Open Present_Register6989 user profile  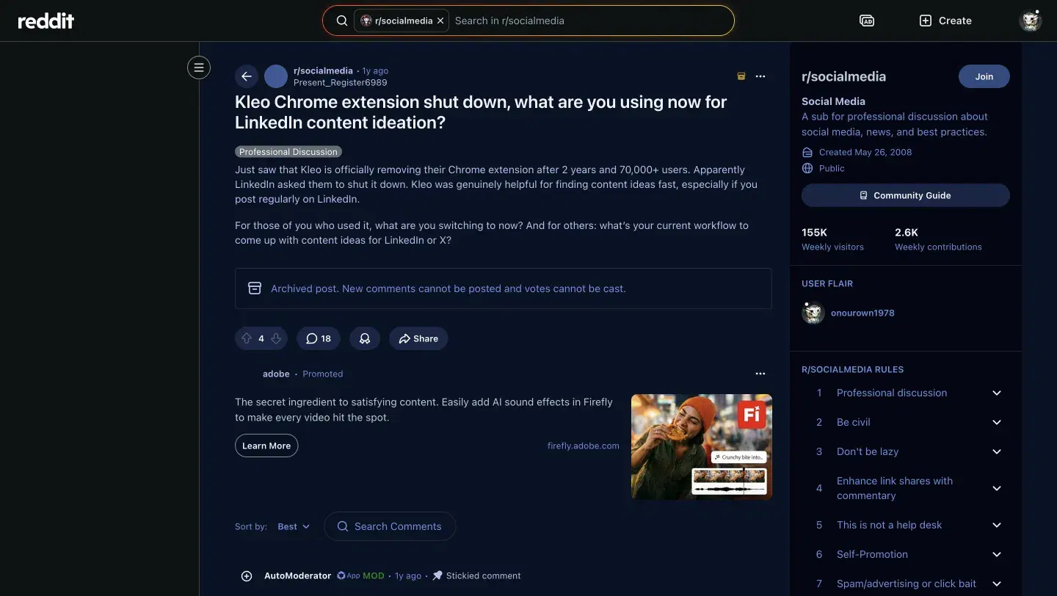pyautogui.click(x=340, y=82)
